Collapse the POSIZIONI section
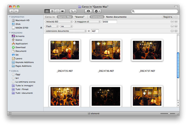Image resolution: width=187 pixels, height=126 pixels. click(x=10, y=33)
